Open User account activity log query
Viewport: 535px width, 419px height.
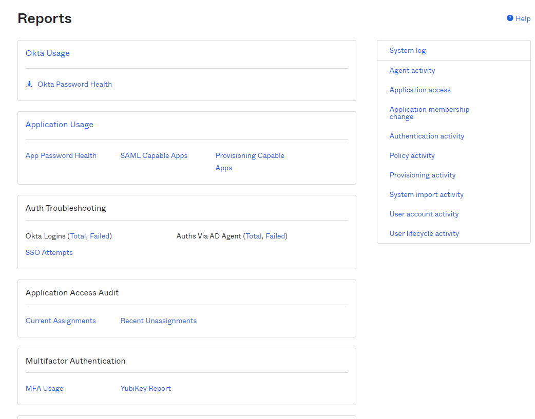tap(424, 214)
